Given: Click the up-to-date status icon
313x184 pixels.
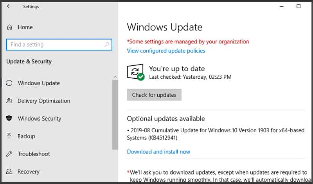Looking at the screenshot, I should 135,72.
